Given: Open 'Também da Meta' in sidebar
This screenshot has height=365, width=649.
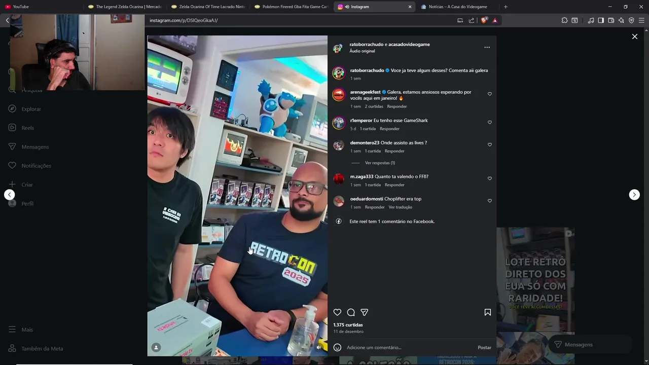Looking at the screenshot, I should coord(36,349).
